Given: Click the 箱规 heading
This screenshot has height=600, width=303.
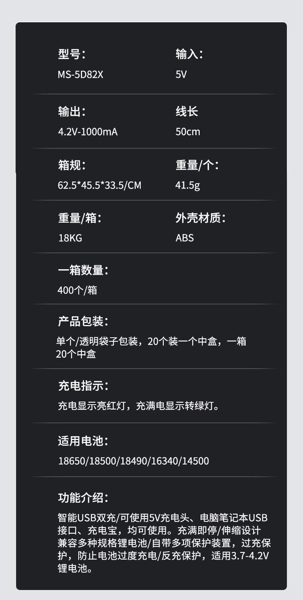Looking at the screenshot, I should [x=71, y=165].
